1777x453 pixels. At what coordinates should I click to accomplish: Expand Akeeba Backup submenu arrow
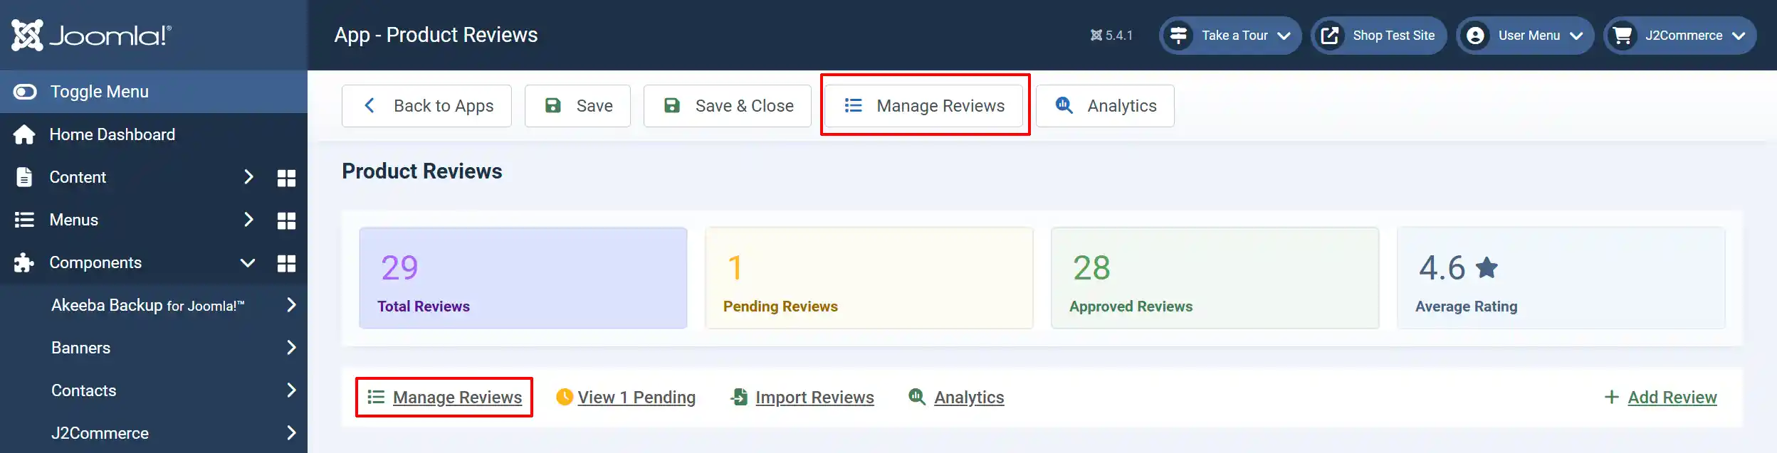point(290,305)
